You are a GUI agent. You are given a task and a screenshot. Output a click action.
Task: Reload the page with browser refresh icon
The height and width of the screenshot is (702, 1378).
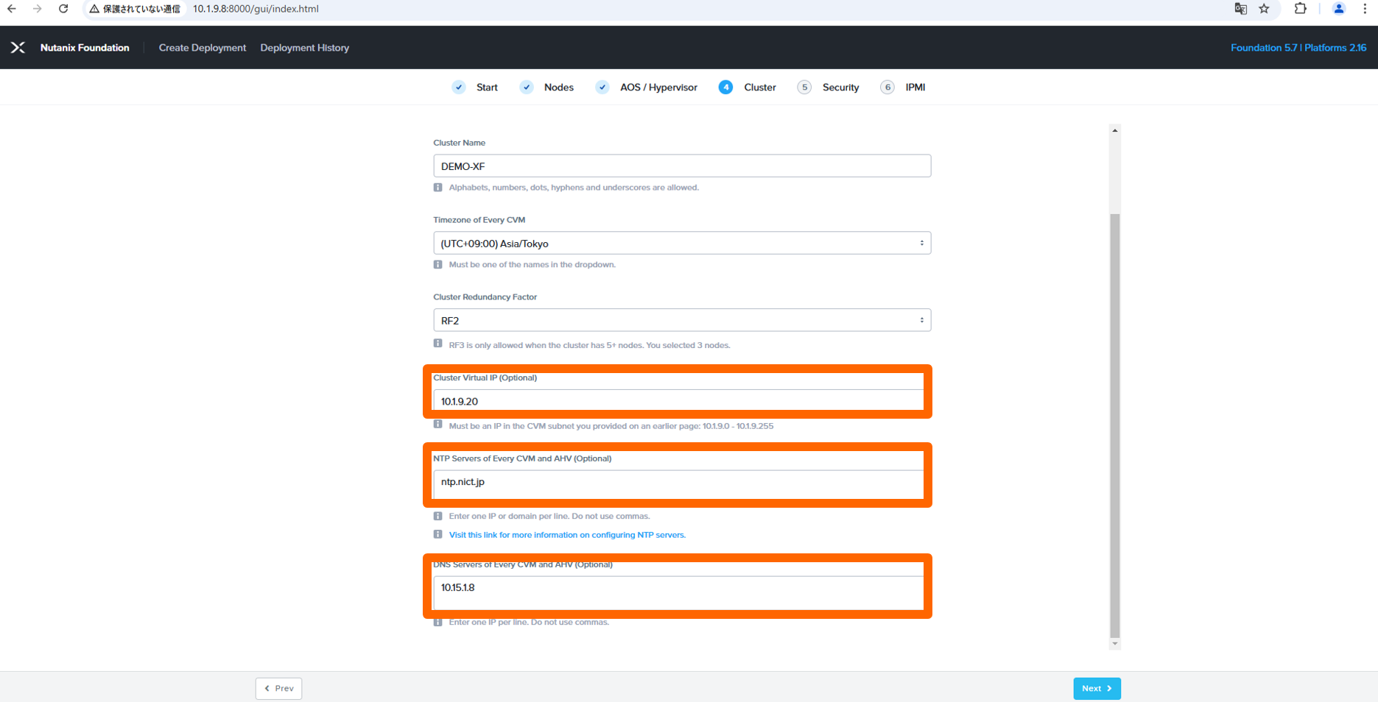click(63, 9)
